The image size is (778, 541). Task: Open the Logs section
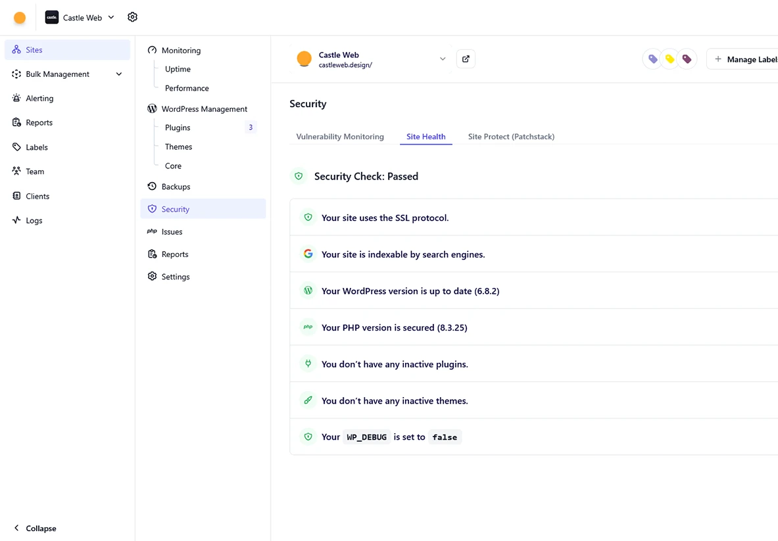[32, 220]
